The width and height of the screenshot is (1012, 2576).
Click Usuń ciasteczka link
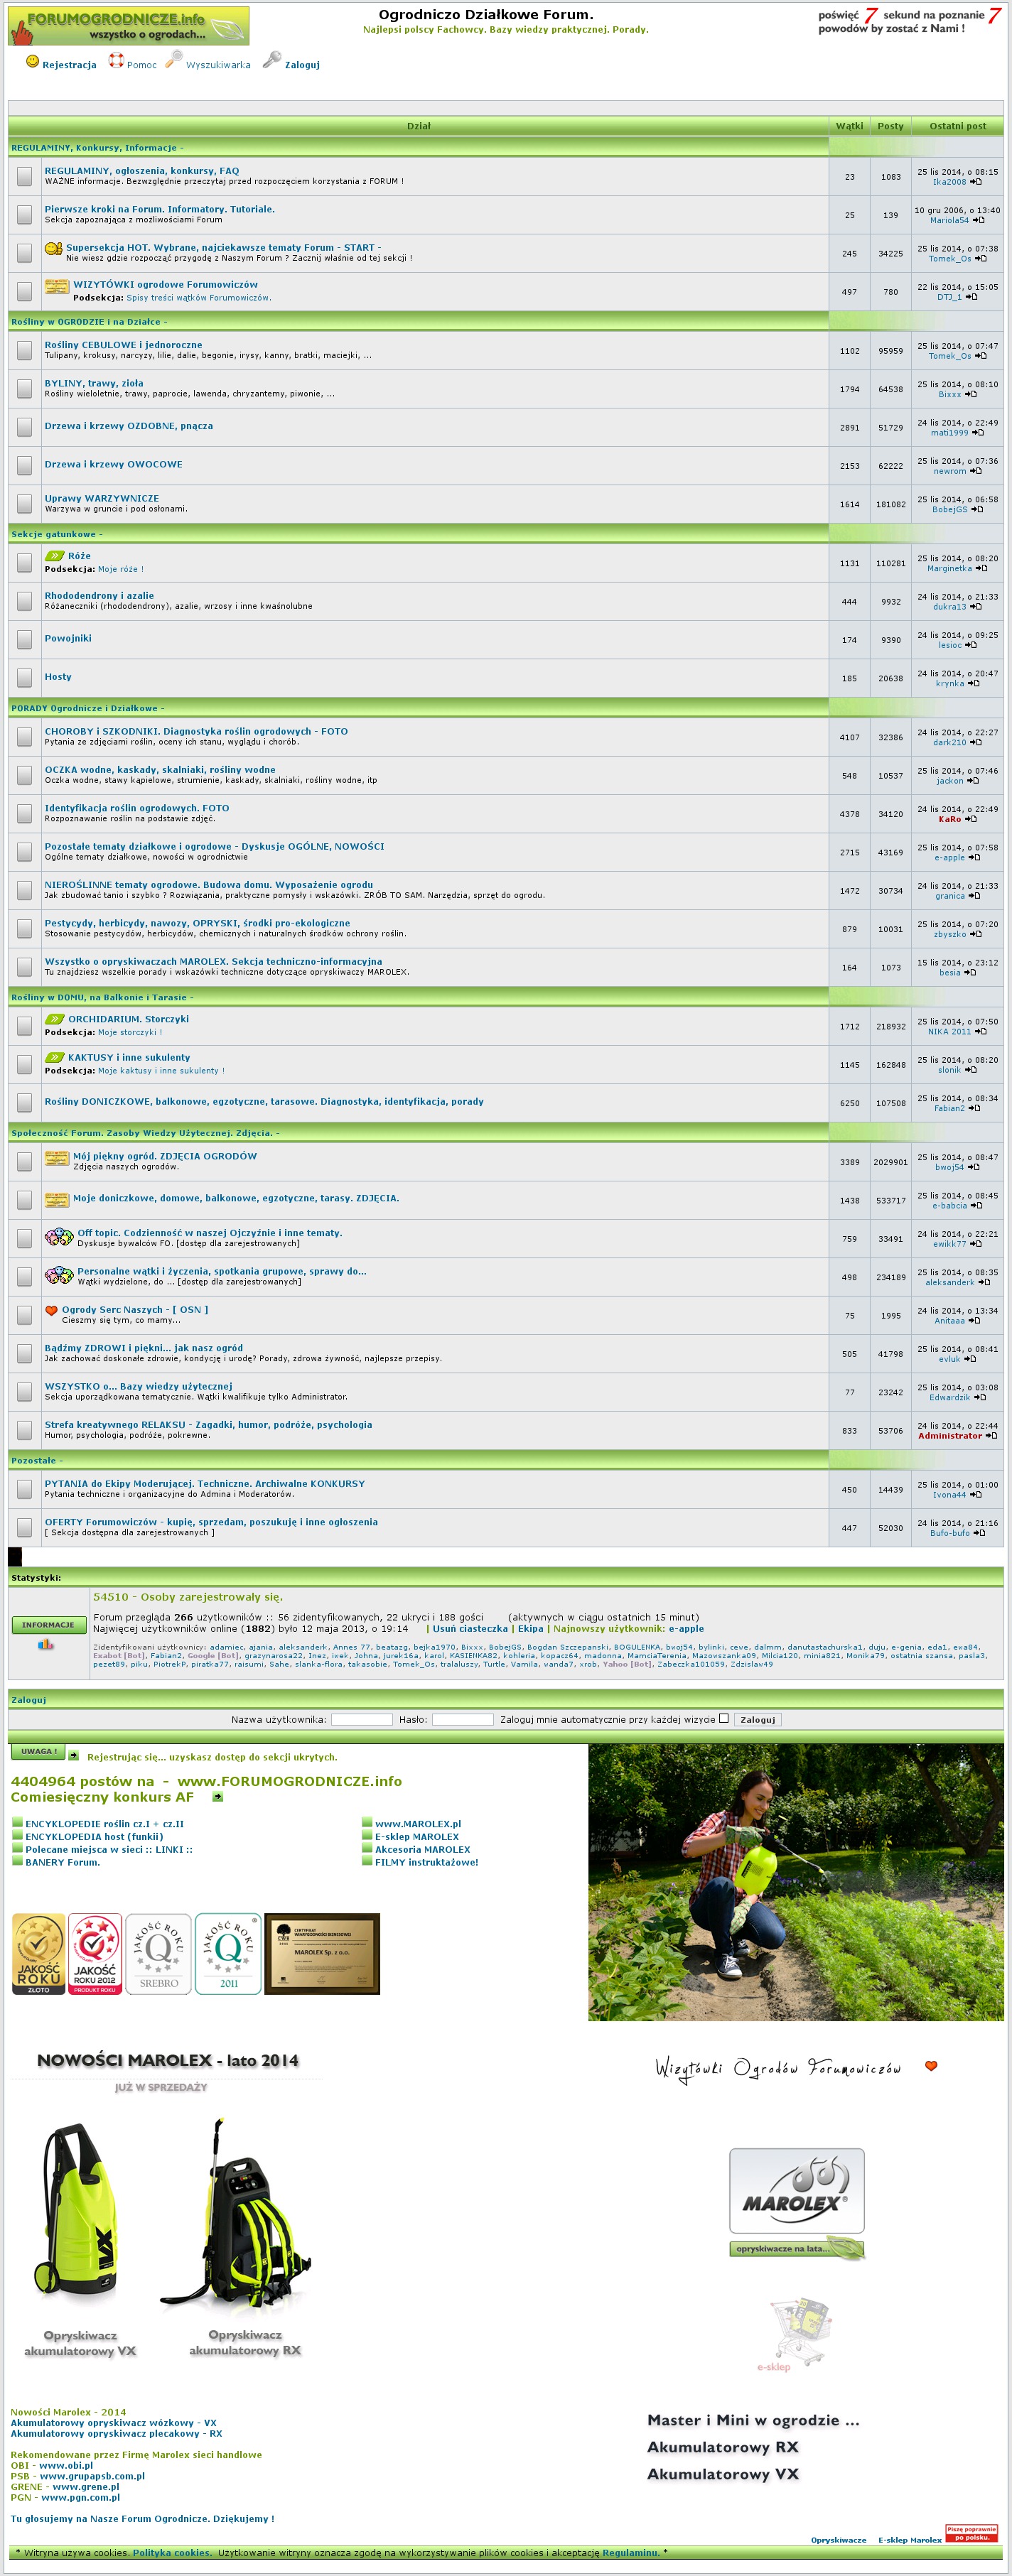coord(470,1628)
